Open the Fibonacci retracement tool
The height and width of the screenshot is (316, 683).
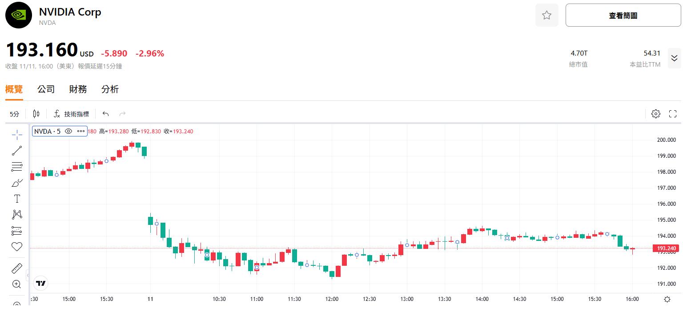(17, 167)
